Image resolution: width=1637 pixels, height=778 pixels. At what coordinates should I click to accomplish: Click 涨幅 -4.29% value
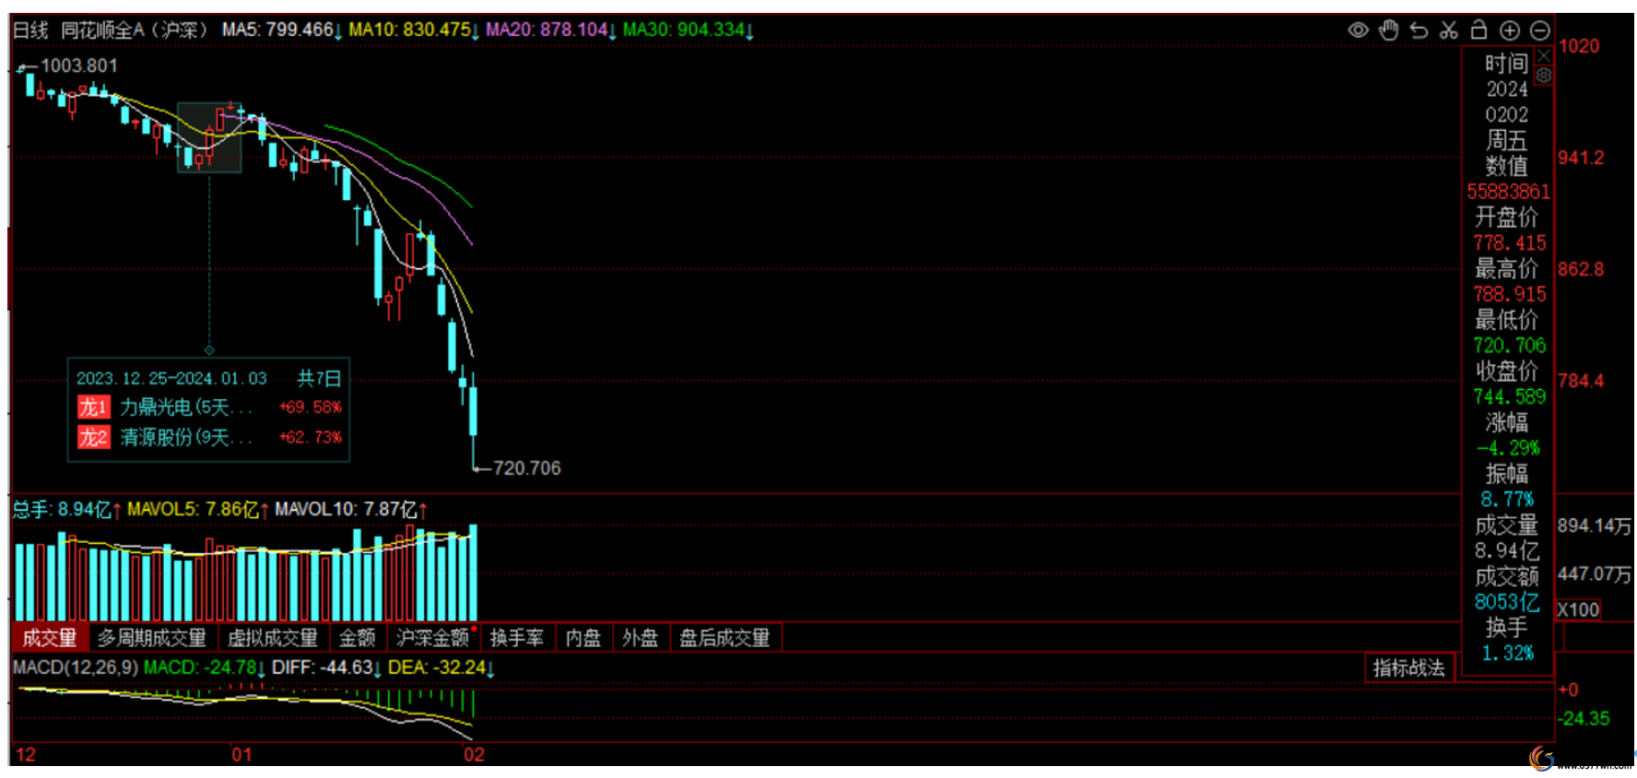coord(1508,448)
